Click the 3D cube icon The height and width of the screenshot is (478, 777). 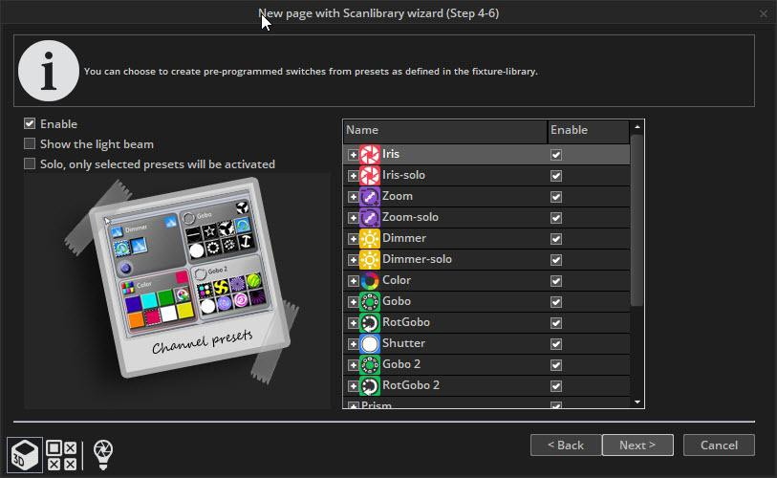pyautogui.click(x=24, y=453)
